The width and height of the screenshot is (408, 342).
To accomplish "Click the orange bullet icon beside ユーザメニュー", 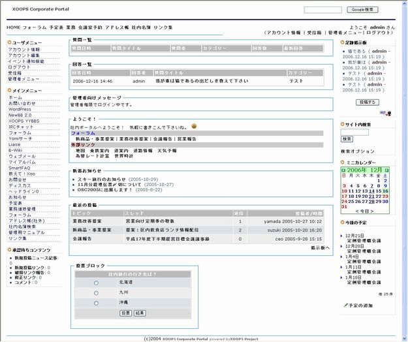I will [x=8, y=42].
